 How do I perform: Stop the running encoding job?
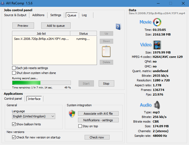(106, 84)
